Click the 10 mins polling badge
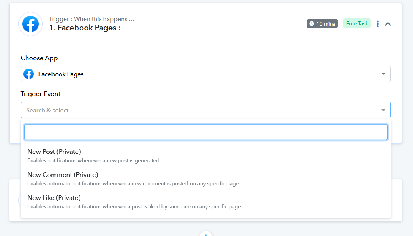Screen dimensions: 413x236 point(322,24)
